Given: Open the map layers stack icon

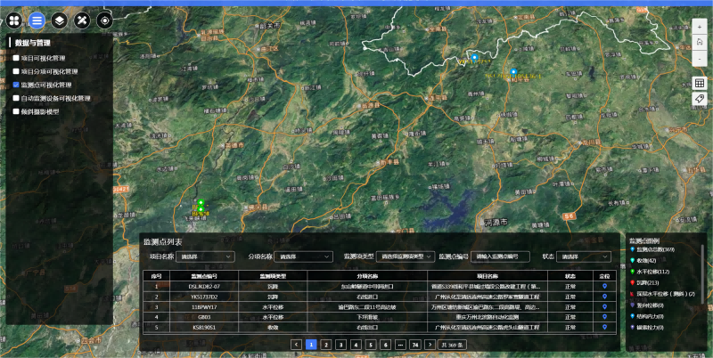Looking at the screenshot, I should (59, 20).
